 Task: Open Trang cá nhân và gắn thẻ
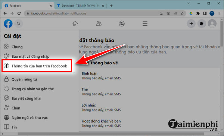tap(29, 89)
